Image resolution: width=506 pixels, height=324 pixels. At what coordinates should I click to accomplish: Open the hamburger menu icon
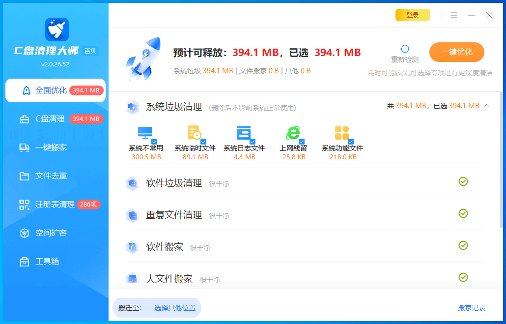(x=454, y=15)
